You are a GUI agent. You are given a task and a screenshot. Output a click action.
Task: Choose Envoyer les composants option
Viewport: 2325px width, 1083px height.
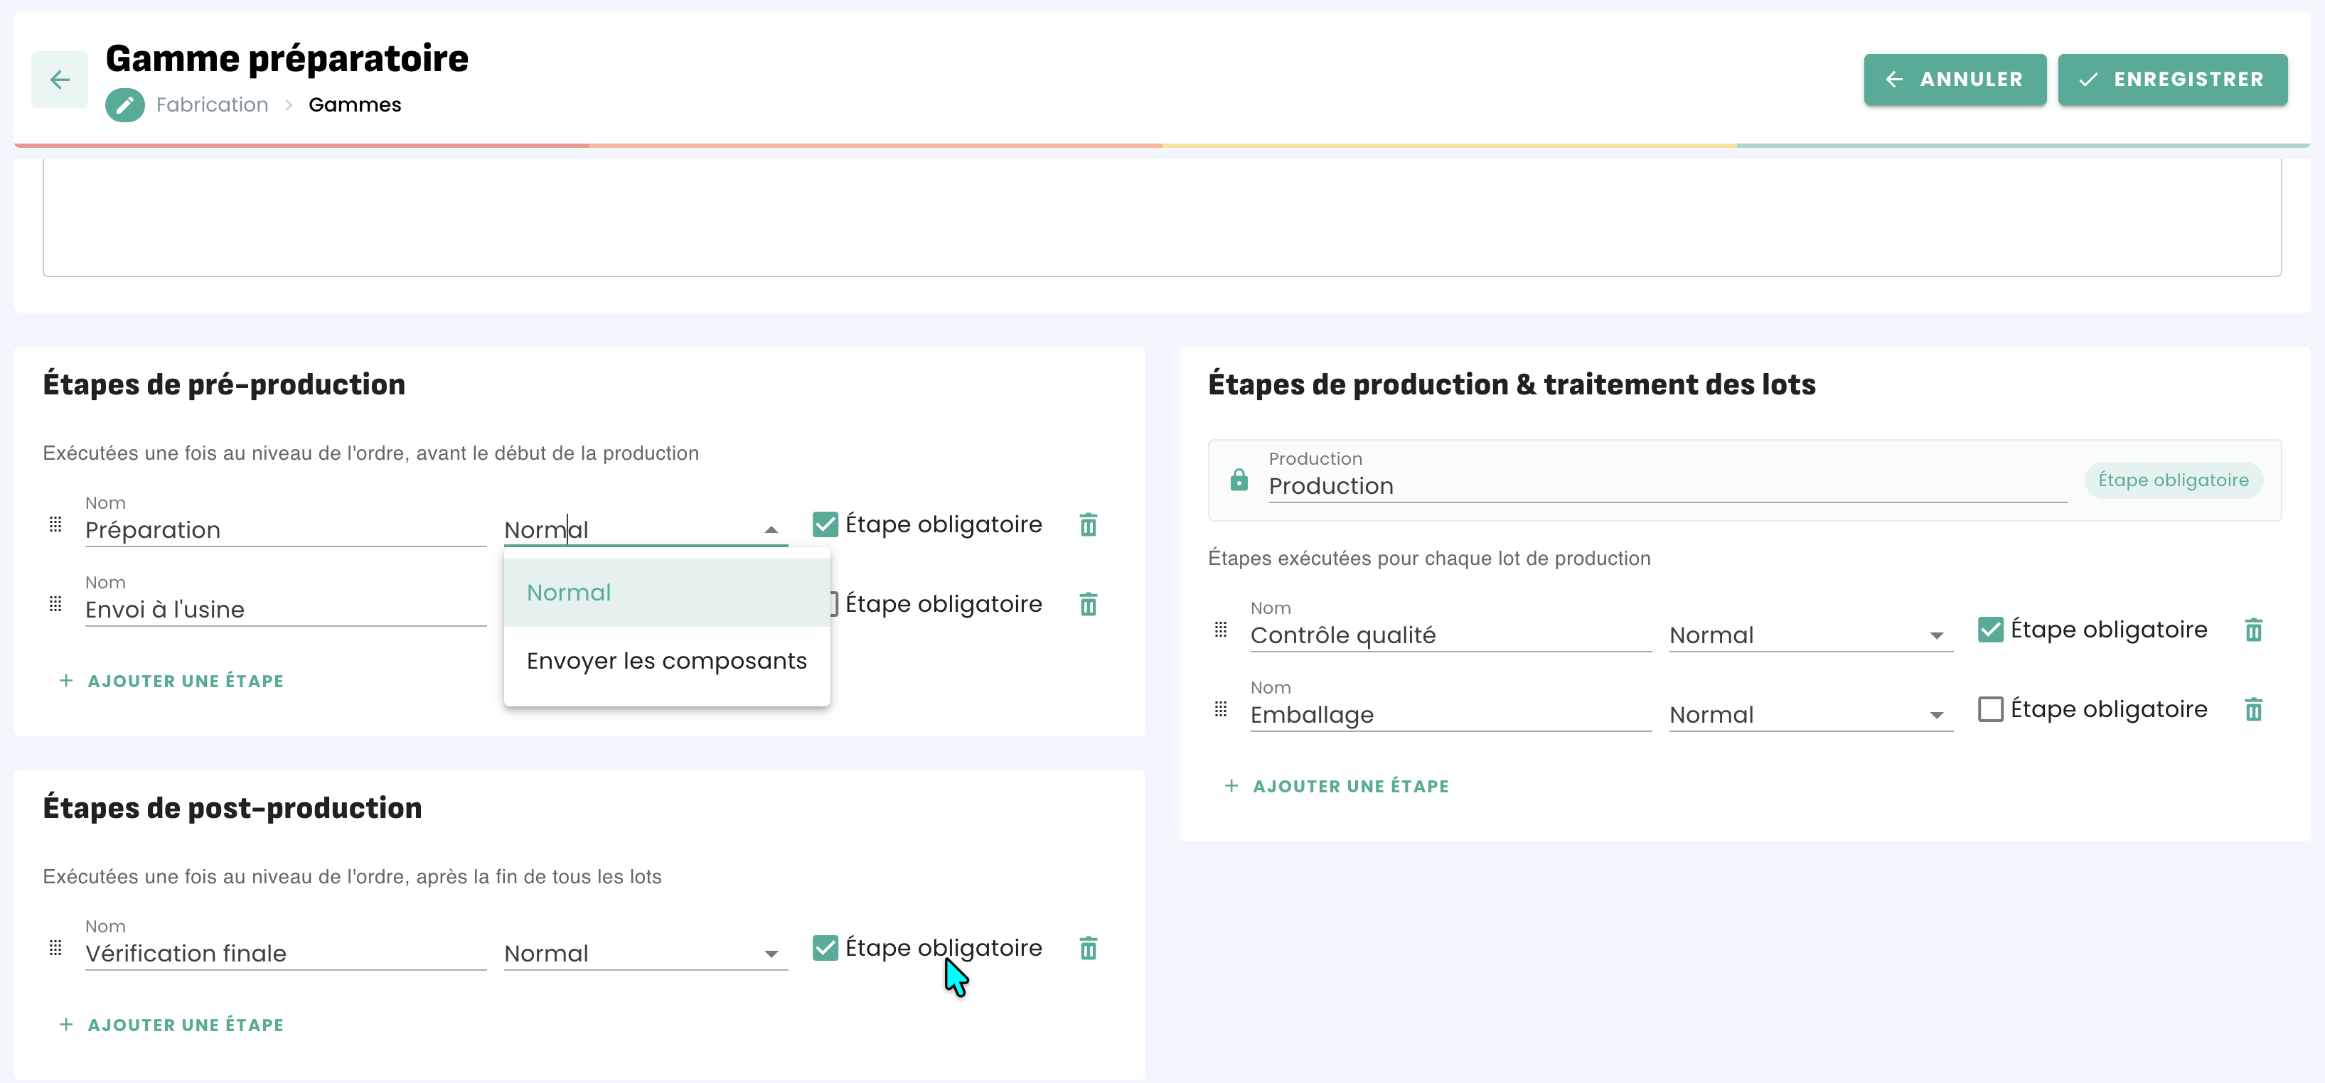666,661
